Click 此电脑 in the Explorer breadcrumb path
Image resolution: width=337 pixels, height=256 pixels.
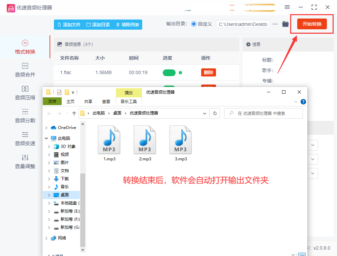click(x=99, y=113)
